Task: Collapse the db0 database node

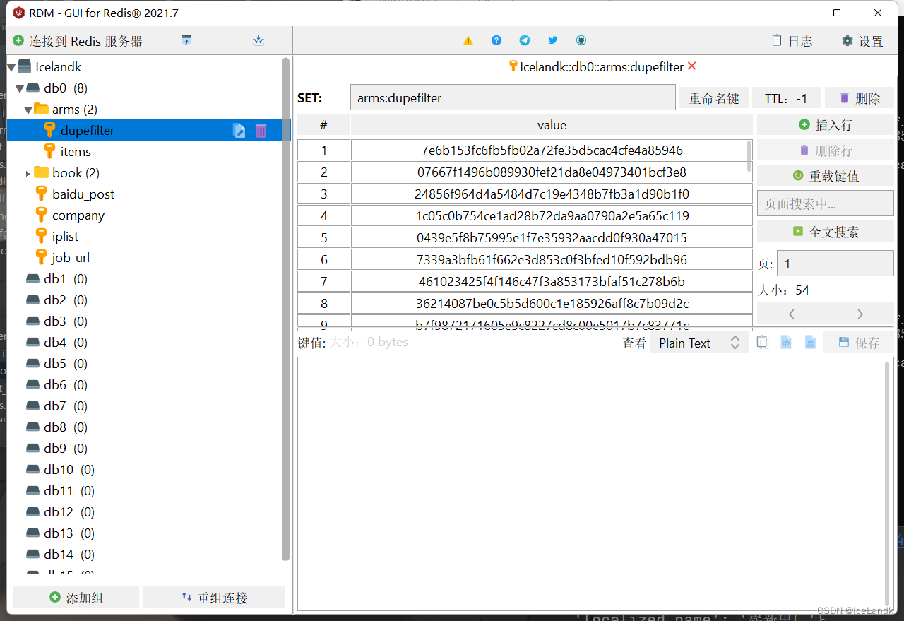Action: [20, 89]
